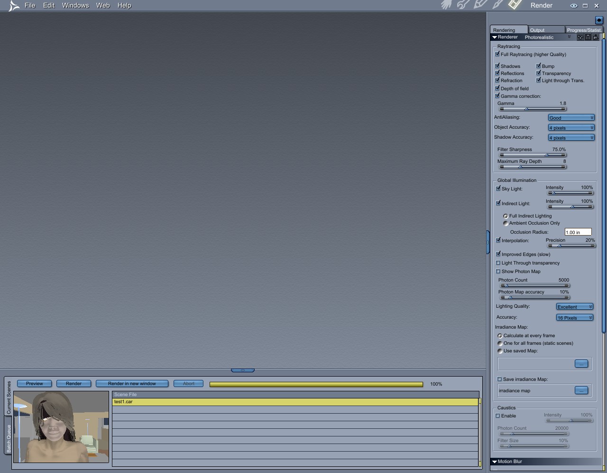Image resolution: width=607 pixels, height=473 pixels.
Task: Open the Model room wrench icon
Action: [463, 5]
